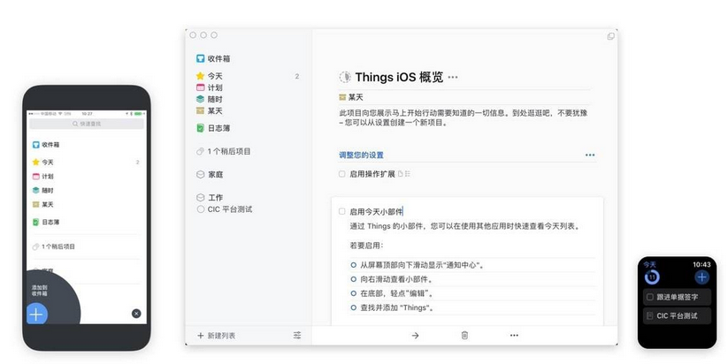728x364 pixels.
Task: Open 1个稍后项目 on the phone screen
Action: pos(53,246)
